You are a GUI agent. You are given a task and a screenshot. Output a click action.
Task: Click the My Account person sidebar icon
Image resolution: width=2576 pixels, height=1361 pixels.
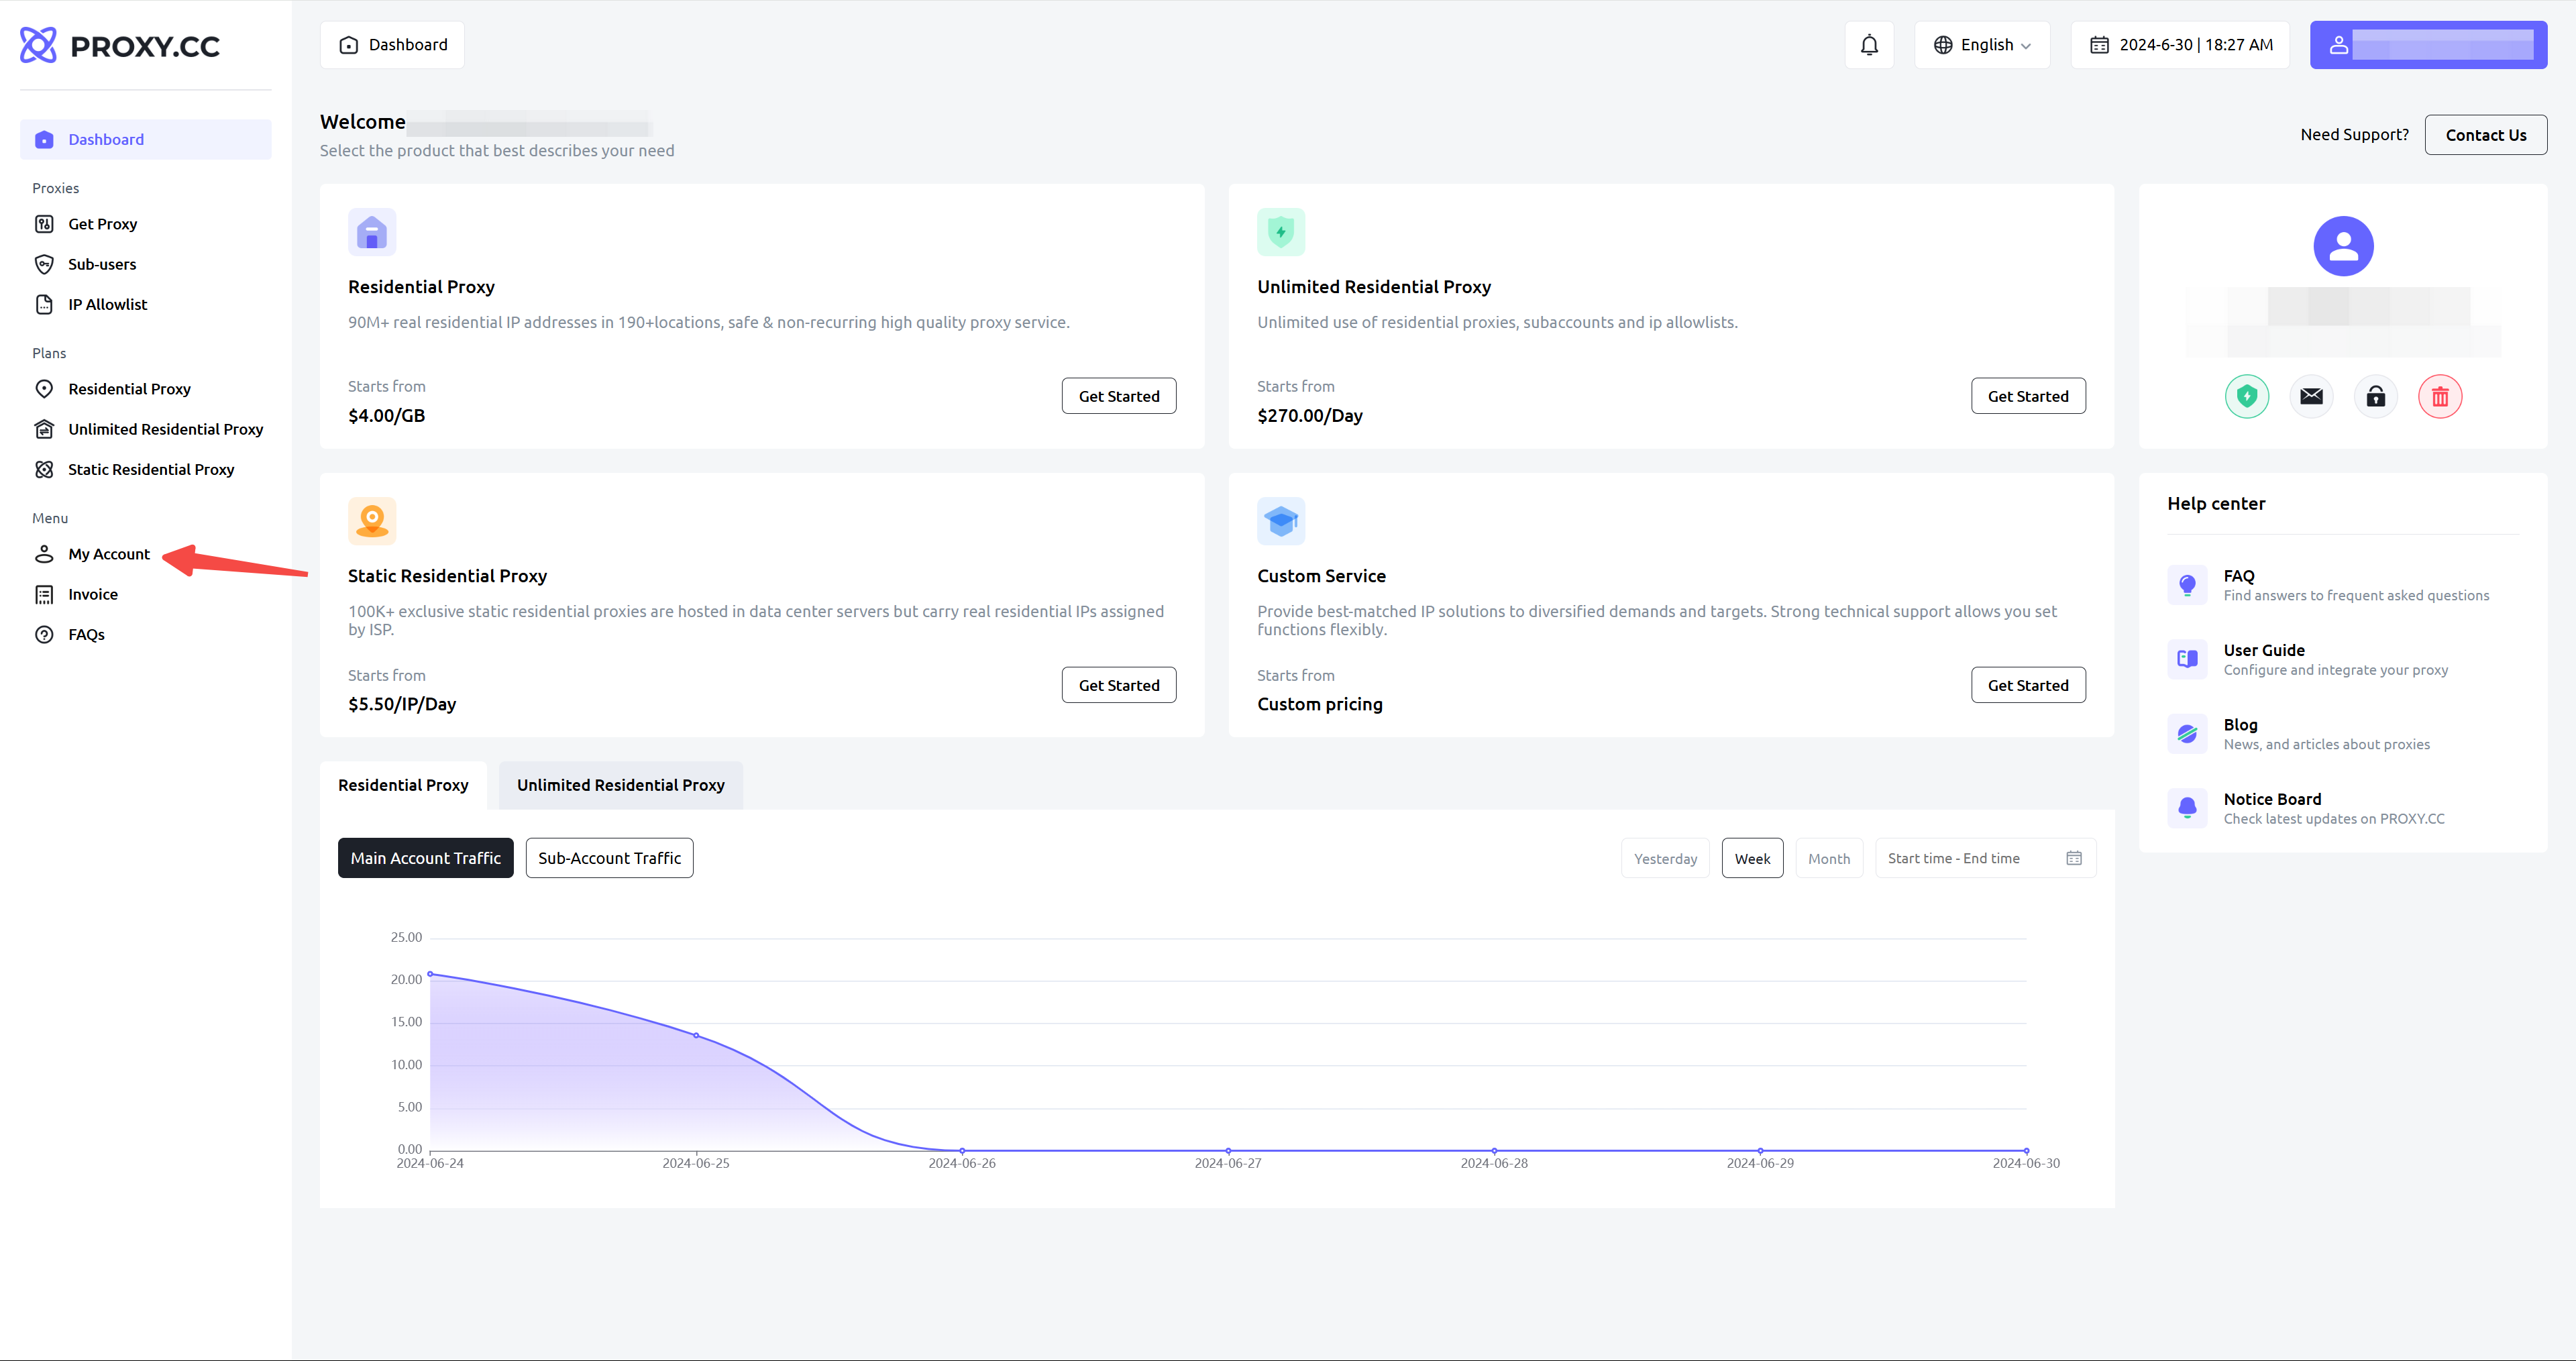tap(44, 554)
